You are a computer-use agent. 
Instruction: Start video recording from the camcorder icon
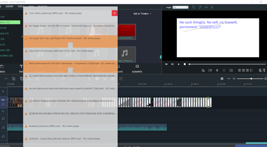(x=210, y=70)
